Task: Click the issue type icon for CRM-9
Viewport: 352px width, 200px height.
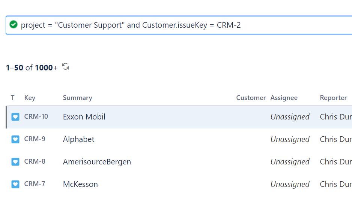Action: coord(15,139)
